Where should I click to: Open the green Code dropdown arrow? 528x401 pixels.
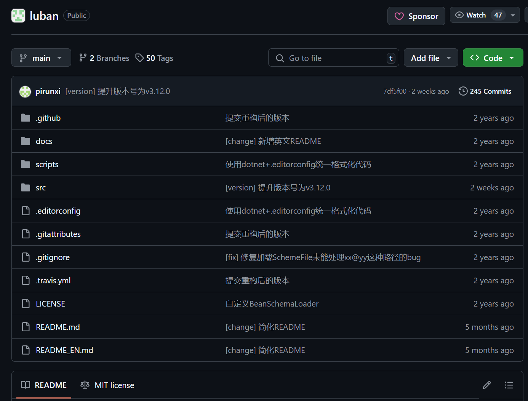point(512,58)
